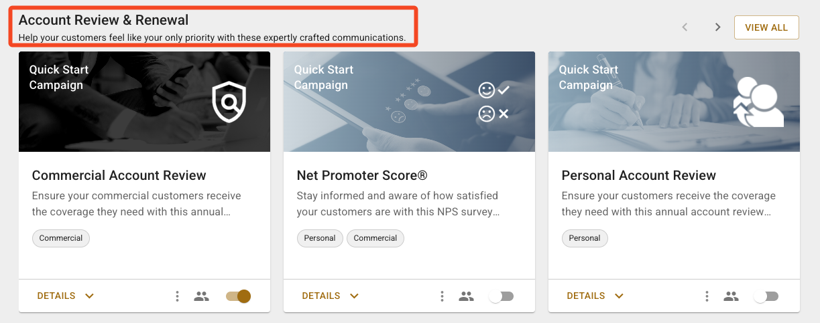Open the Net Promoter Score card image
The image size is (820, 323).
pyautogui.click(x=409, y=102)
